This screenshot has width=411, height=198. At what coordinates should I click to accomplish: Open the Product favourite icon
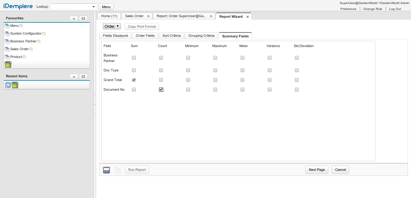coord(7,57)
